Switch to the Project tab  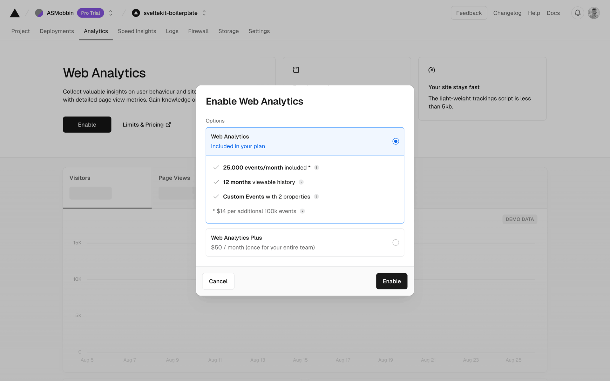21,31
